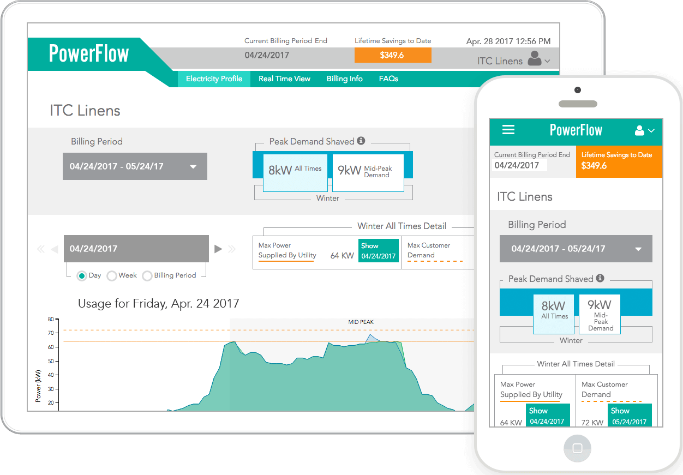Click the Peak Demand Shaved info icon on tablet
The height and width of the screenshot is (475, 683).
point(361,141)
